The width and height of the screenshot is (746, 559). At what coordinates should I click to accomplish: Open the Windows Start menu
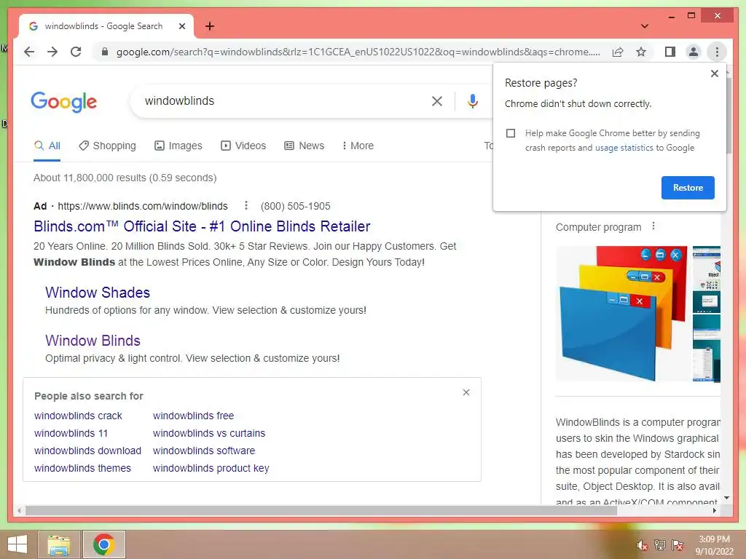17,544
